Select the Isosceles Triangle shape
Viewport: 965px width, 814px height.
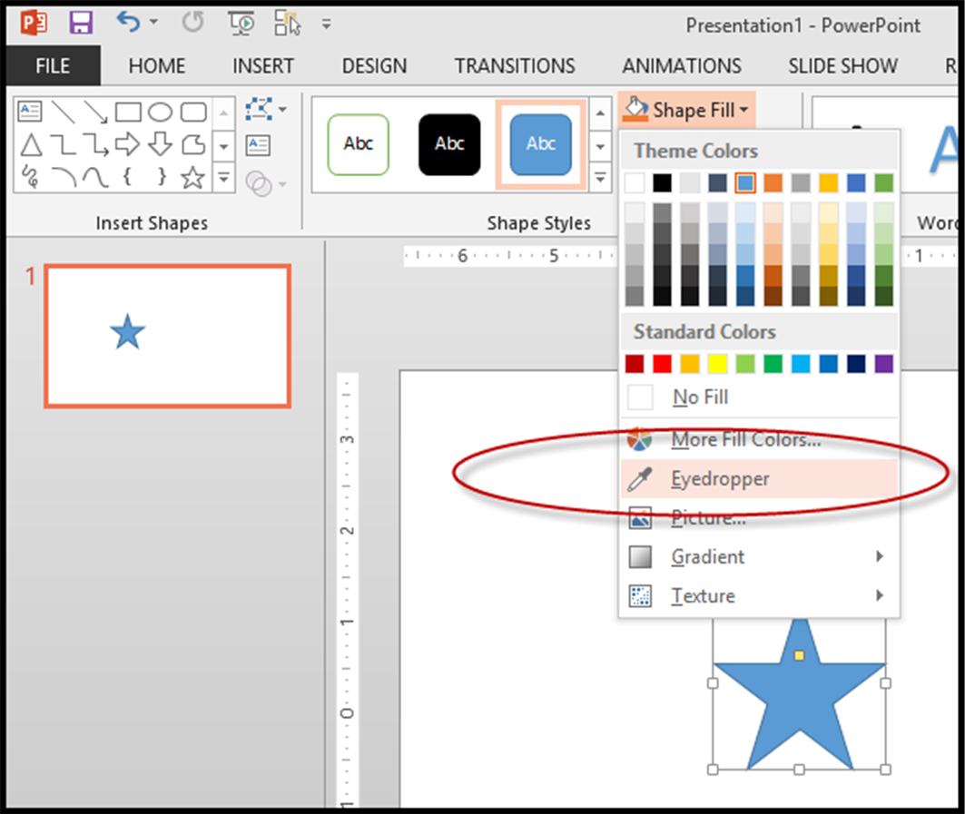31,145
